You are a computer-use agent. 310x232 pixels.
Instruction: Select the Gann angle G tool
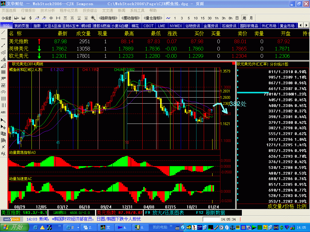3,59
